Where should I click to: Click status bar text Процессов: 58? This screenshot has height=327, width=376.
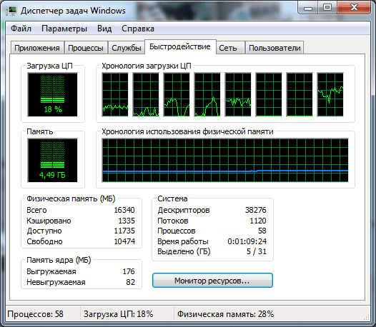(35, 314)
